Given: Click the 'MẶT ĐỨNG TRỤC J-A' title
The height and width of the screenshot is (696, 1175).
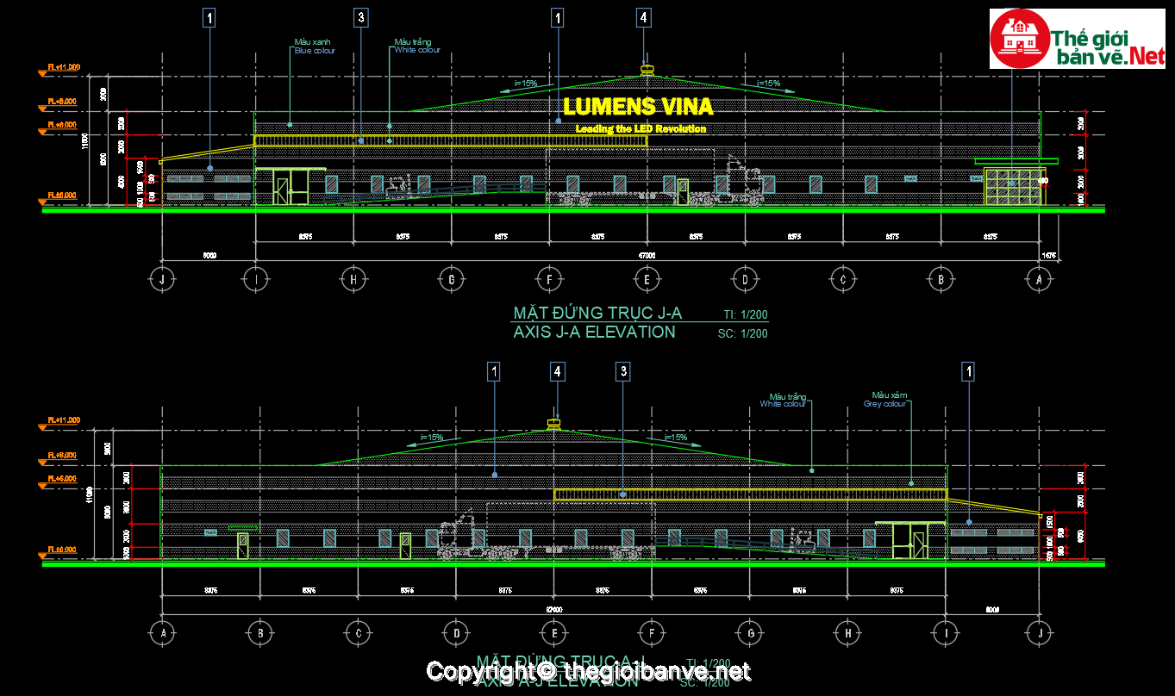Looking at the screenshot, I should pyautogui.click(x=597, y=312).
